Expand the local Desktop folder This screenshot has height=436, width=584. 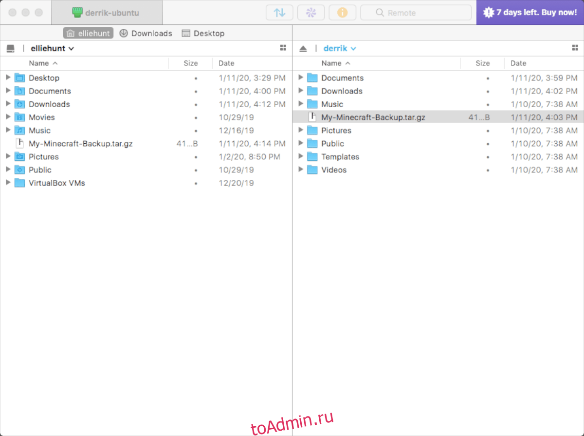(8, 77)
